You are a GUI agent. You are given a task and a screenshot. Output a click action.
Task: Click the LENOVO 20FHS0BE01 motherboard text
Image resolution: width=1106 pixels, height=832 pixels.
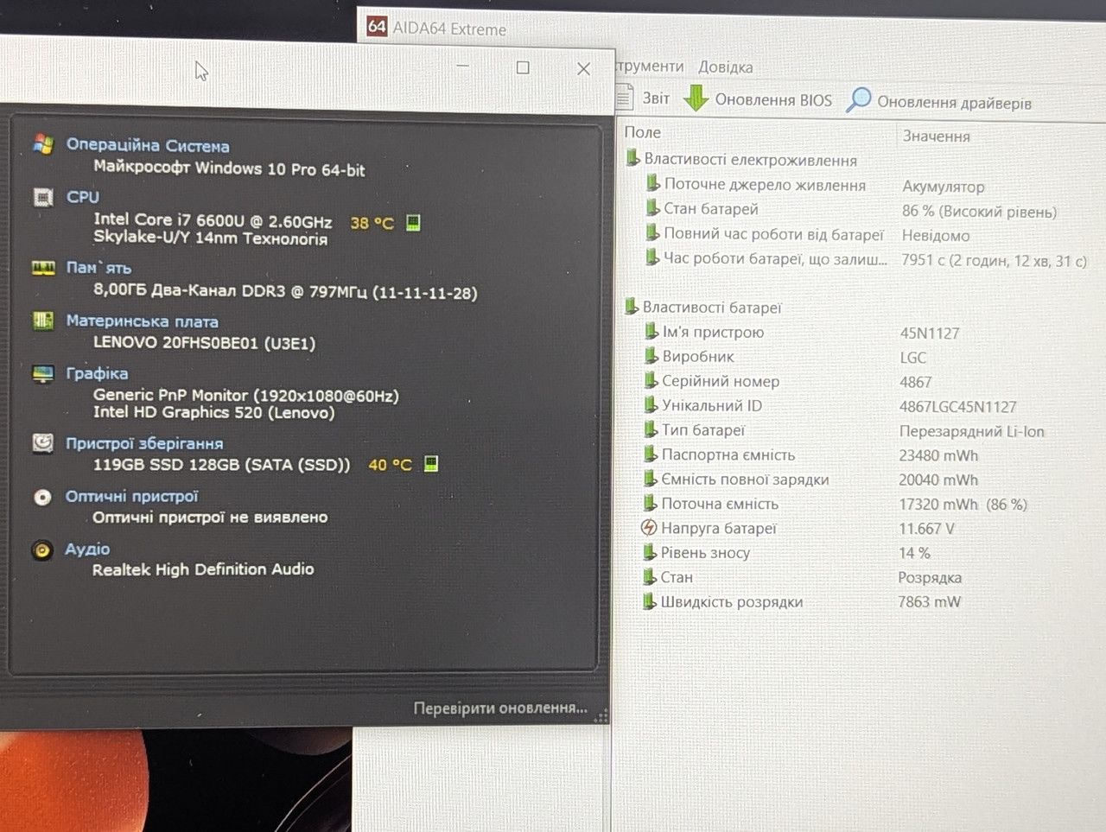[x=204, y=343]
